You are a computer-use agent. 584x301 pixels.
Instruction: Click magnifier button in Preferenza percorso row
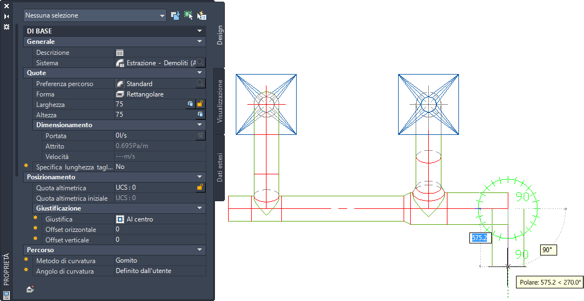(200, 83)
